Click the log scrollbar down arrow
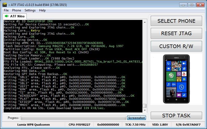This screenshot has width=207, height=129. tap(145, 110)
